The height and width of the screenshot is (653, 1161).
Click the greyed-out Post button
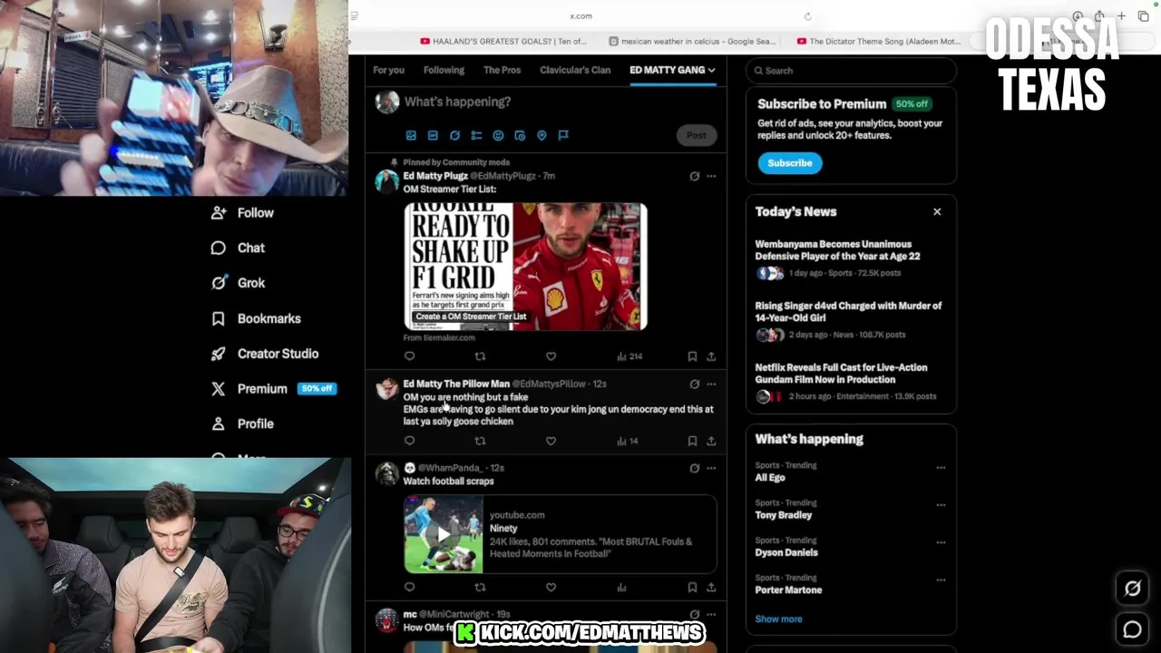(x=696, y=135)
